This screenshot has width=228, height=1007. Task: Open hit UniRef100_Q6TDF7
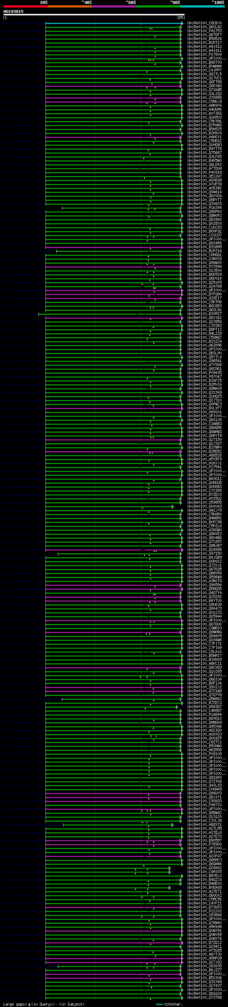pyautogui.click(x=204, y=35)
